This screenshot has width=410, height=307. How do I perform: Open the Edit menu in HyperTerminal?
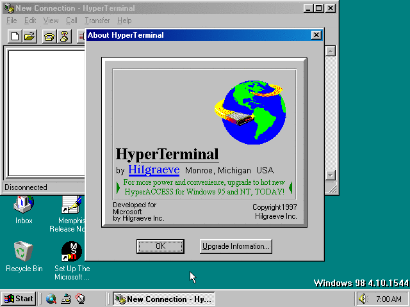30,20
